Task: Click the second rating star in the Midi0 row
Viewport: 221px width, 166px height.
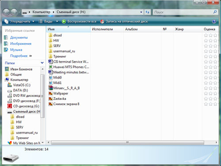Action: tap(211, 78)
